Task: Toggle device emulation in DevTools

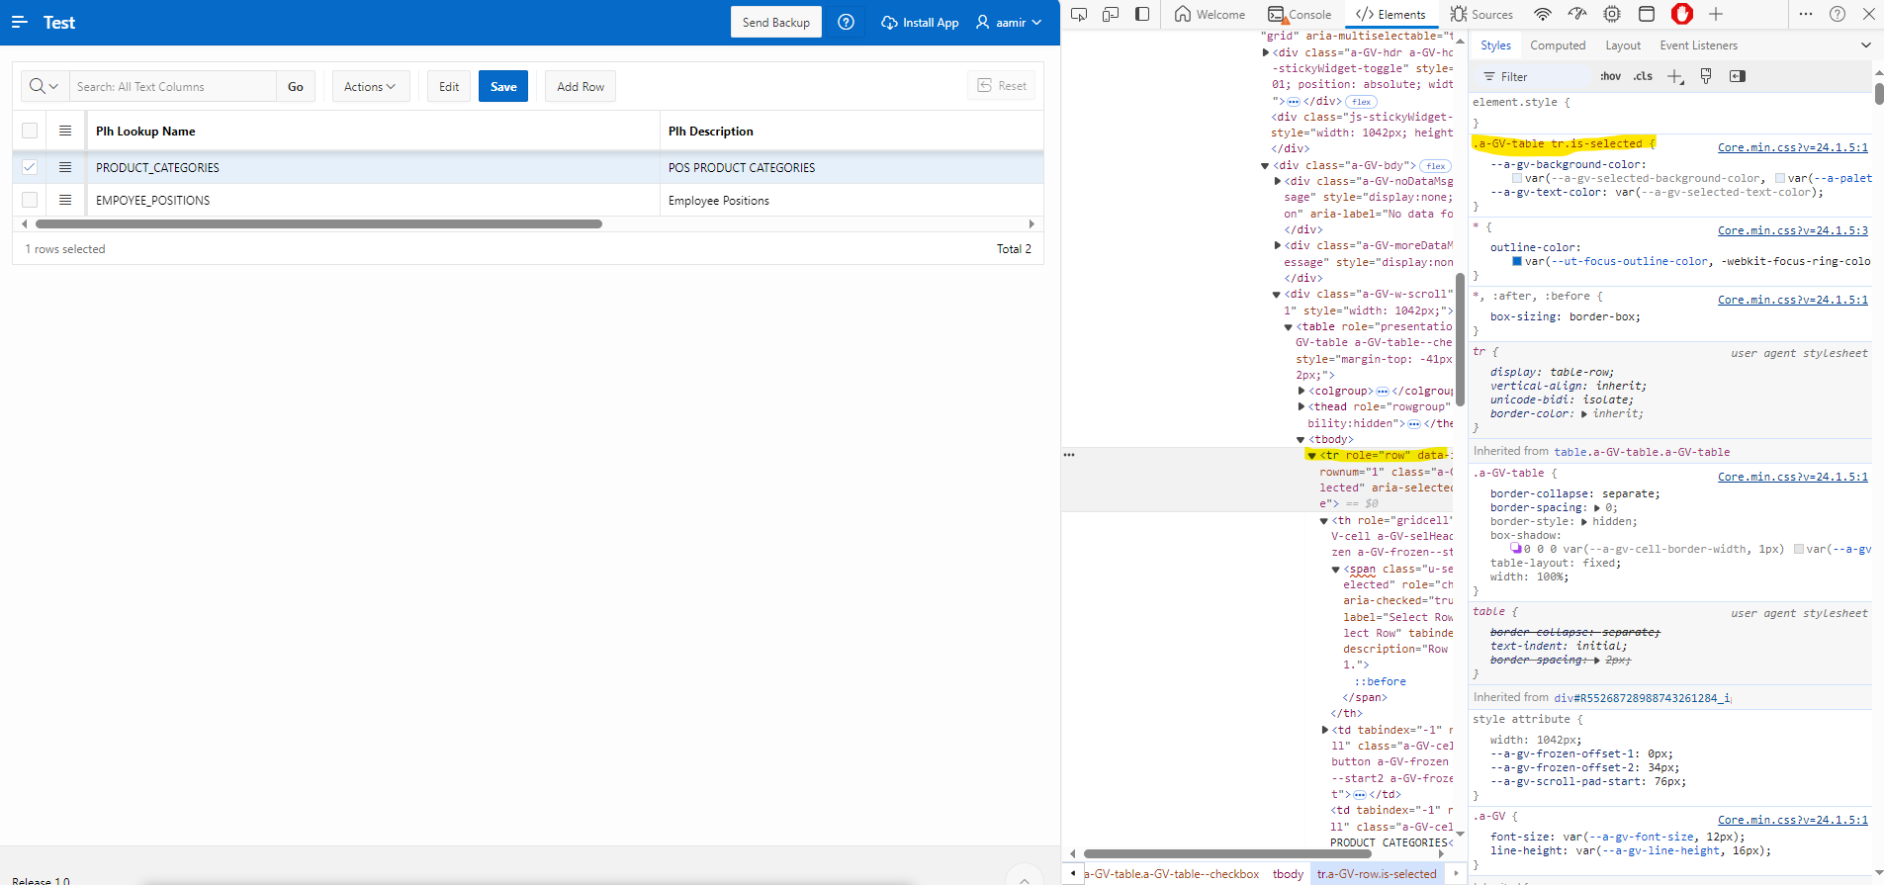Action: [x=1111, y=14]
